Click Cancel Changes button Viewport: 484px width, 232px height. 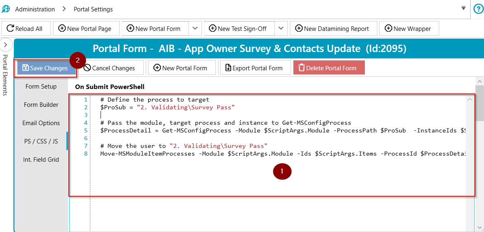pos(110,68)
